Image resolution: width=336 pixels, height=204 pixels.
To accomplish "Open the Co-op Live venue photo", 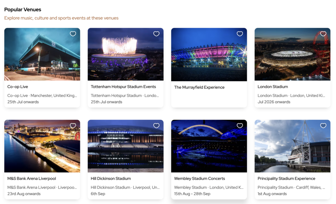I will click(42, 56).
